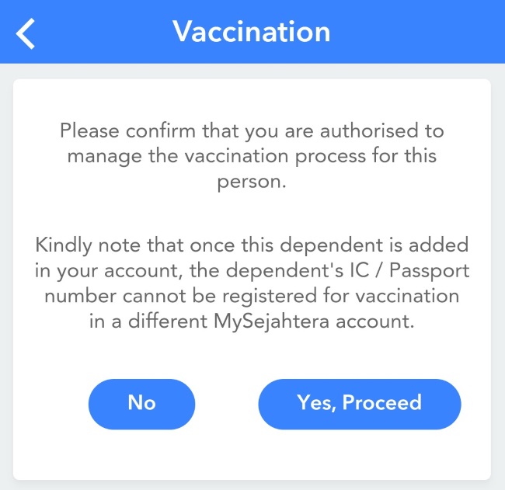The width and height of the screenshot is (505, 490).
Task: Tap the word MySejahtera in the notice
Action: (271, 321)
